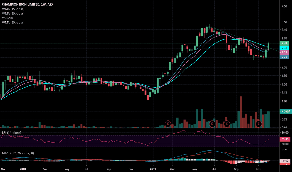
Task: Click the 80.00 RSI axis label
Action: coord(285,133)
